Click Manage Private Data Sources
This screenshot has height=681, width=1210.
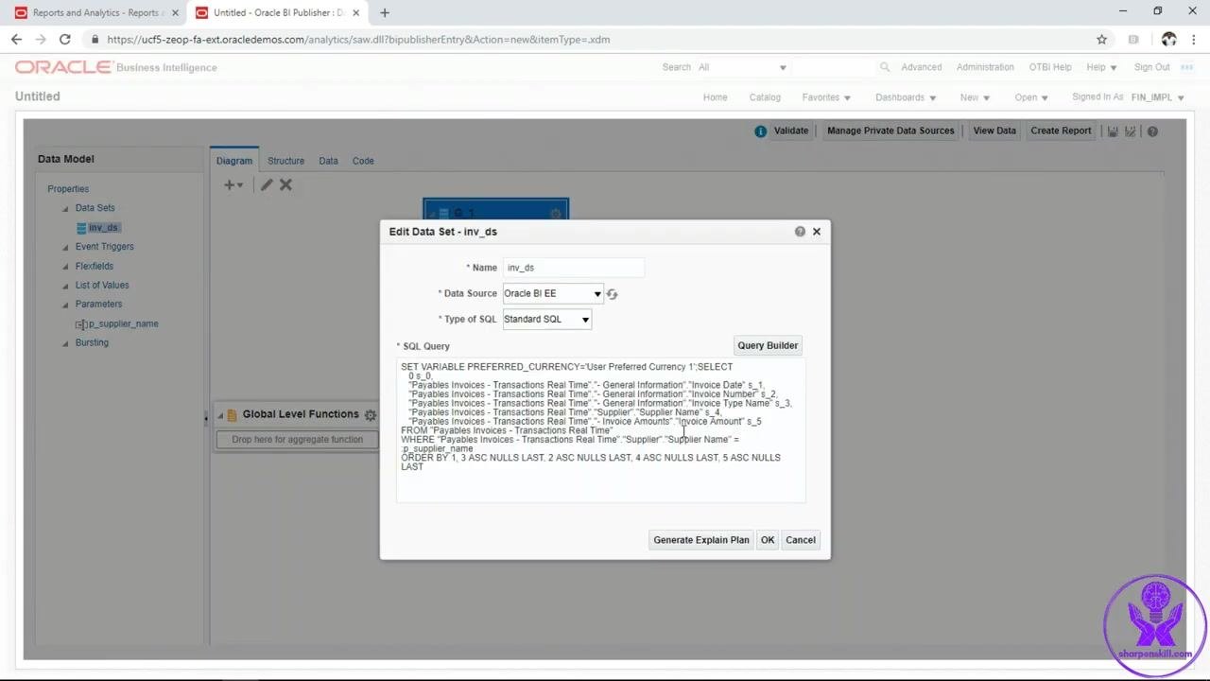tap(890, 131)
